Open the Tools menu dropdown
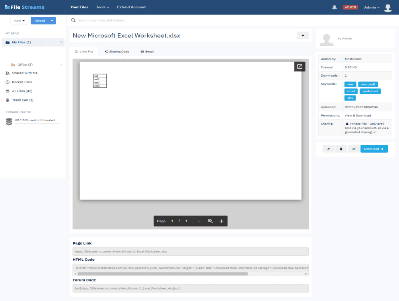This screenshot has height=301, width=399. (x=103, y=7)
